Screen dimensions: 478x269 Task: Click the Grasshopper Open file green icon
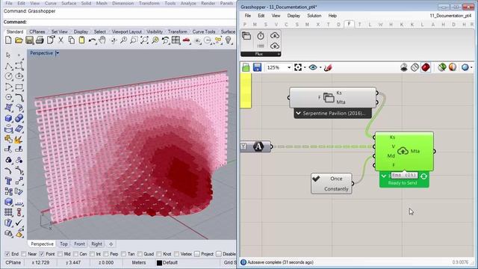(246, 67)
